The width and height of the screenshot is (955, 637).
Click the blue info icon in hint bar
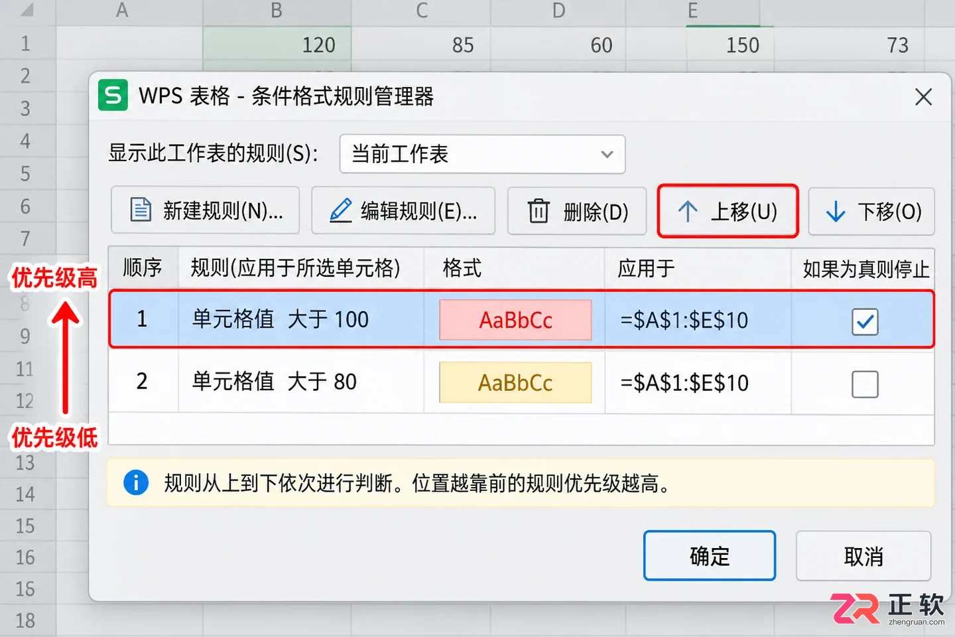[x=136, y=482]
